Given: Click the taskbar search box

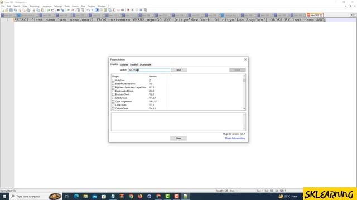Looking at the screenshot, I should click(28, 196).
